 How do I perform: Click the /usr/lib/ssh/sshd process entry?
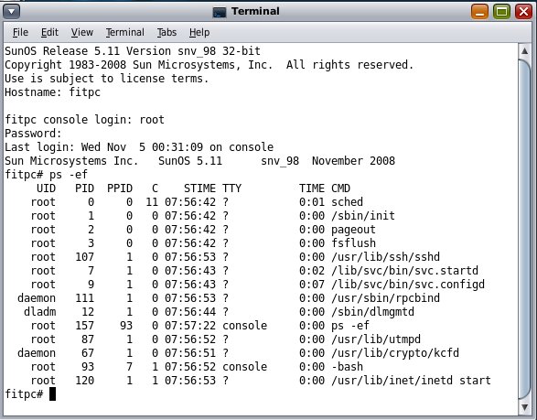[x=386, y=256]
